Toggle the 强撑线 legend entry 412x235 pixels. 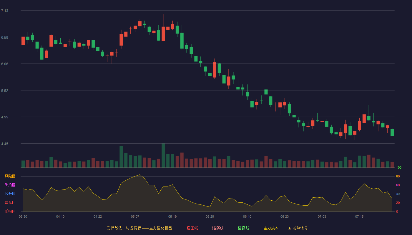pyautogui.click(x=241, y=228)
